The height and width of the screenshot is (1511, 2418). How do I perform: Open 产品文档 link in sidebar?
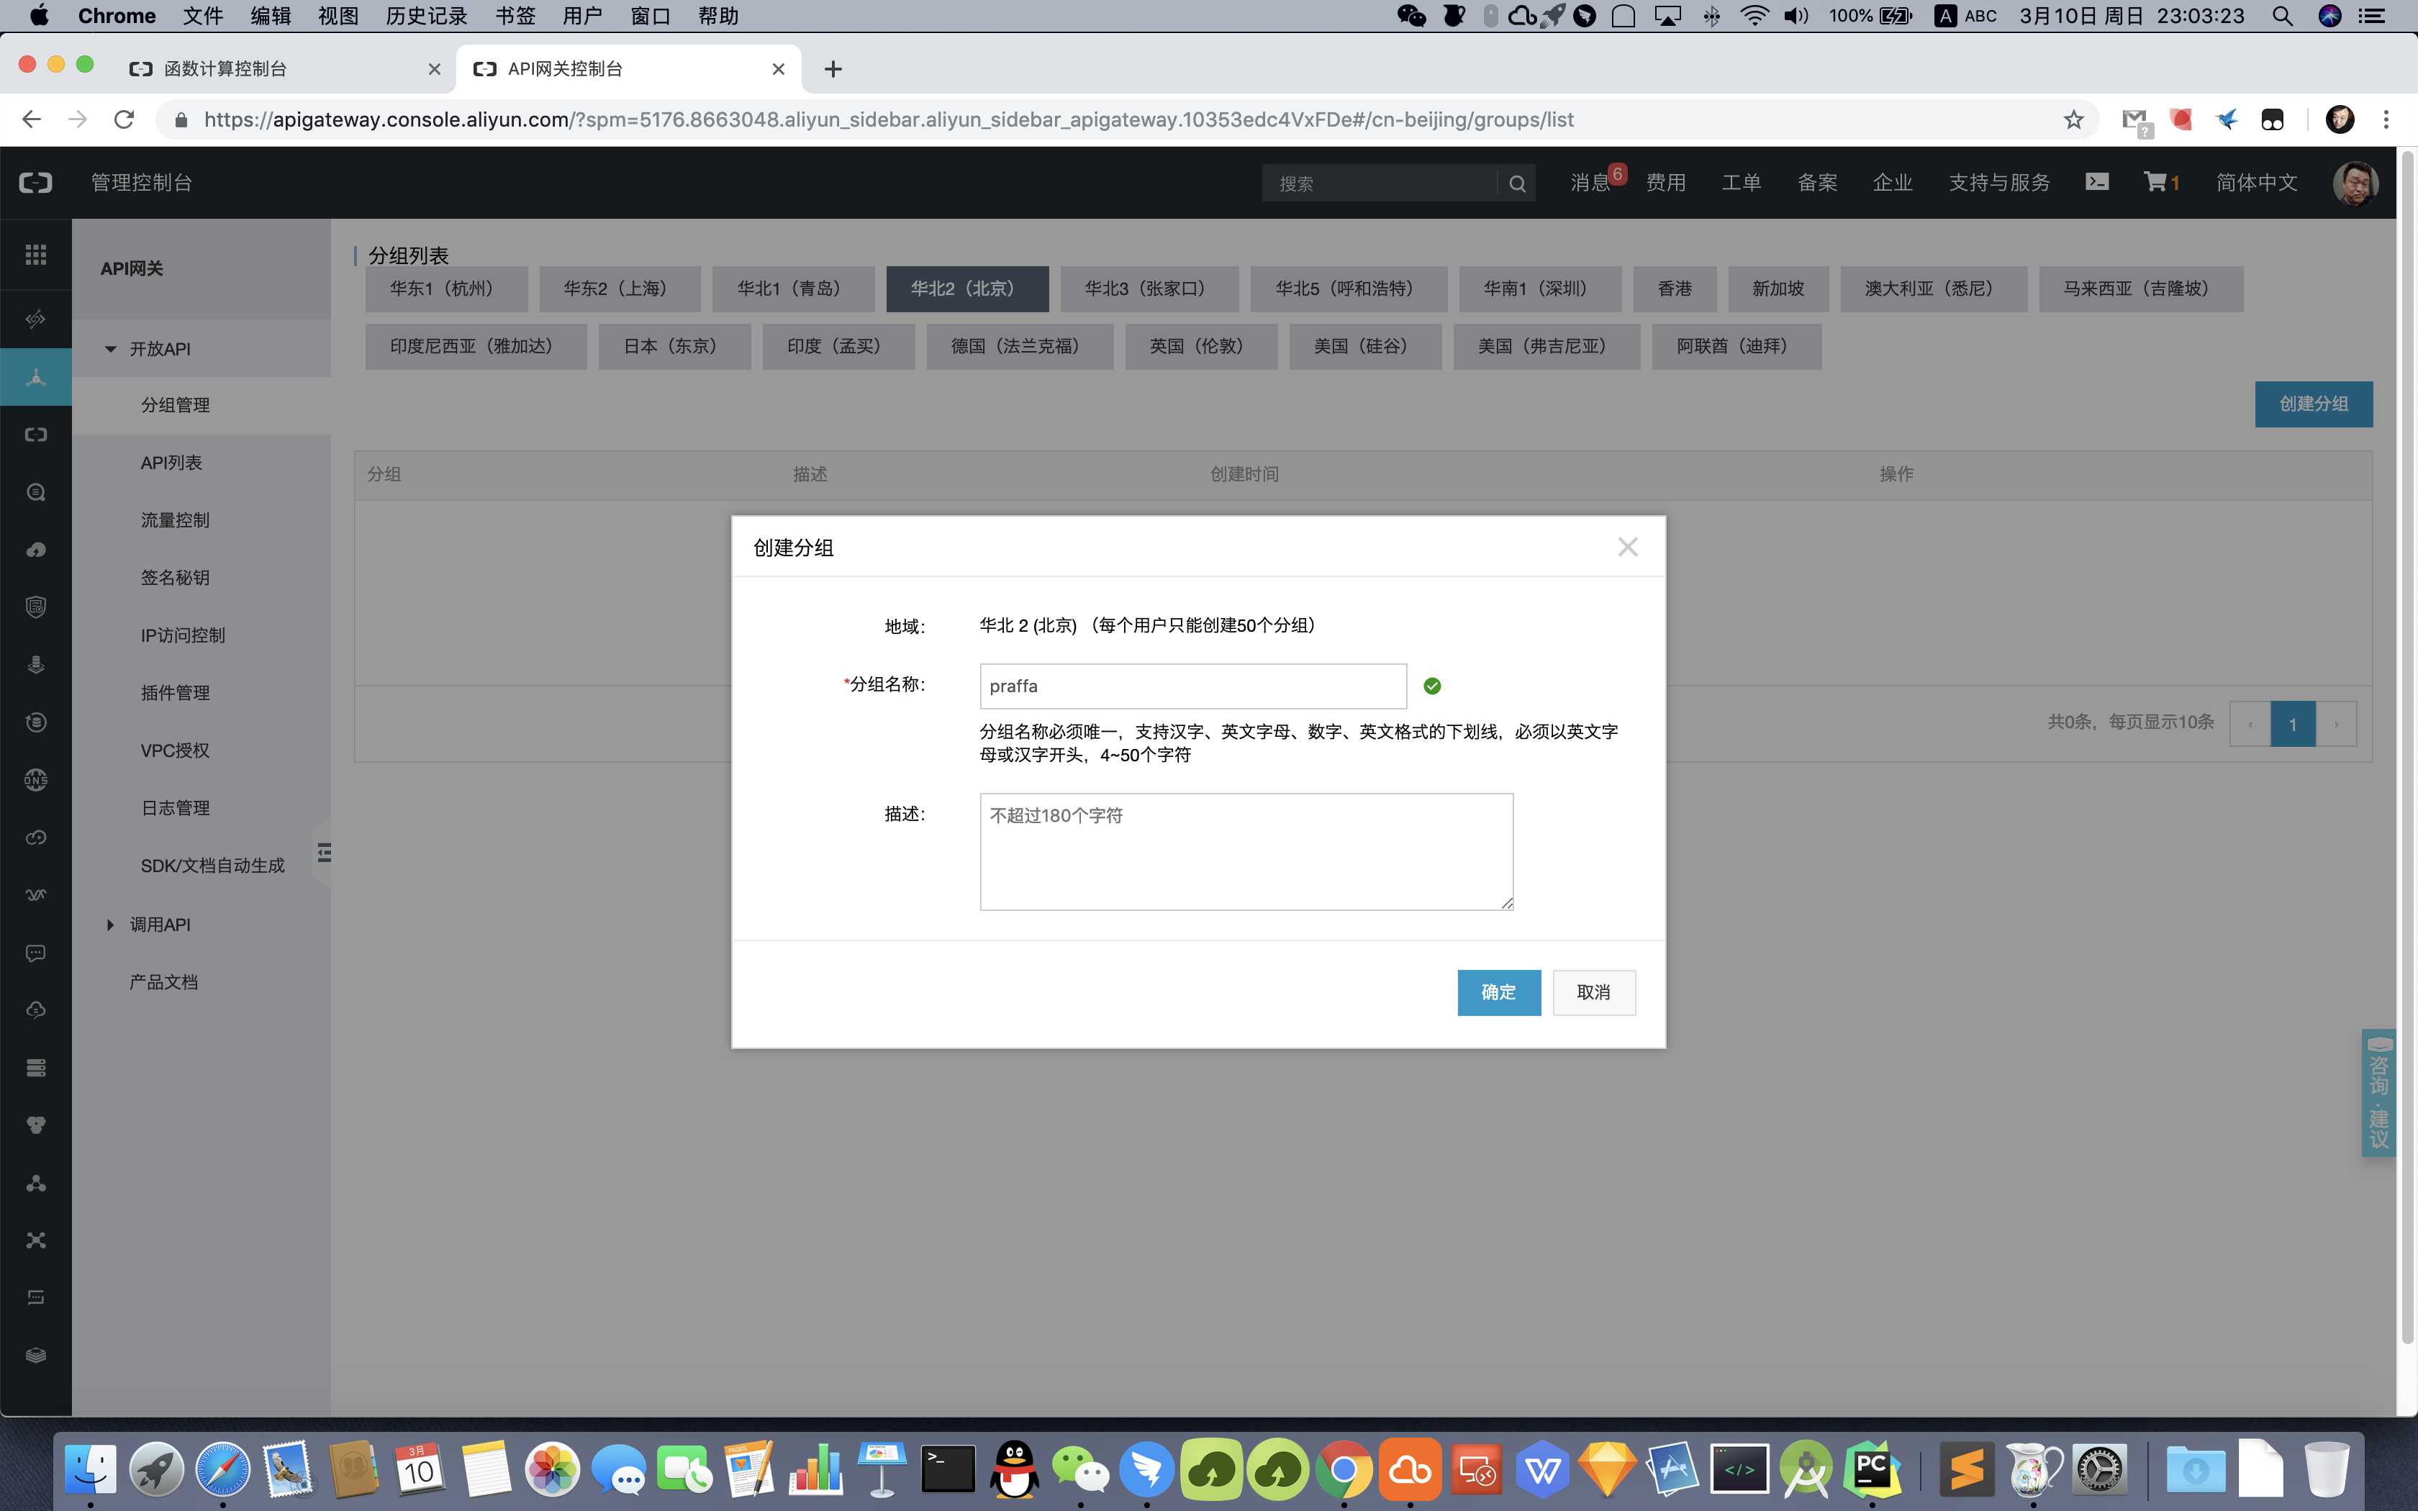pyautogui.click(x=163, y=982)
